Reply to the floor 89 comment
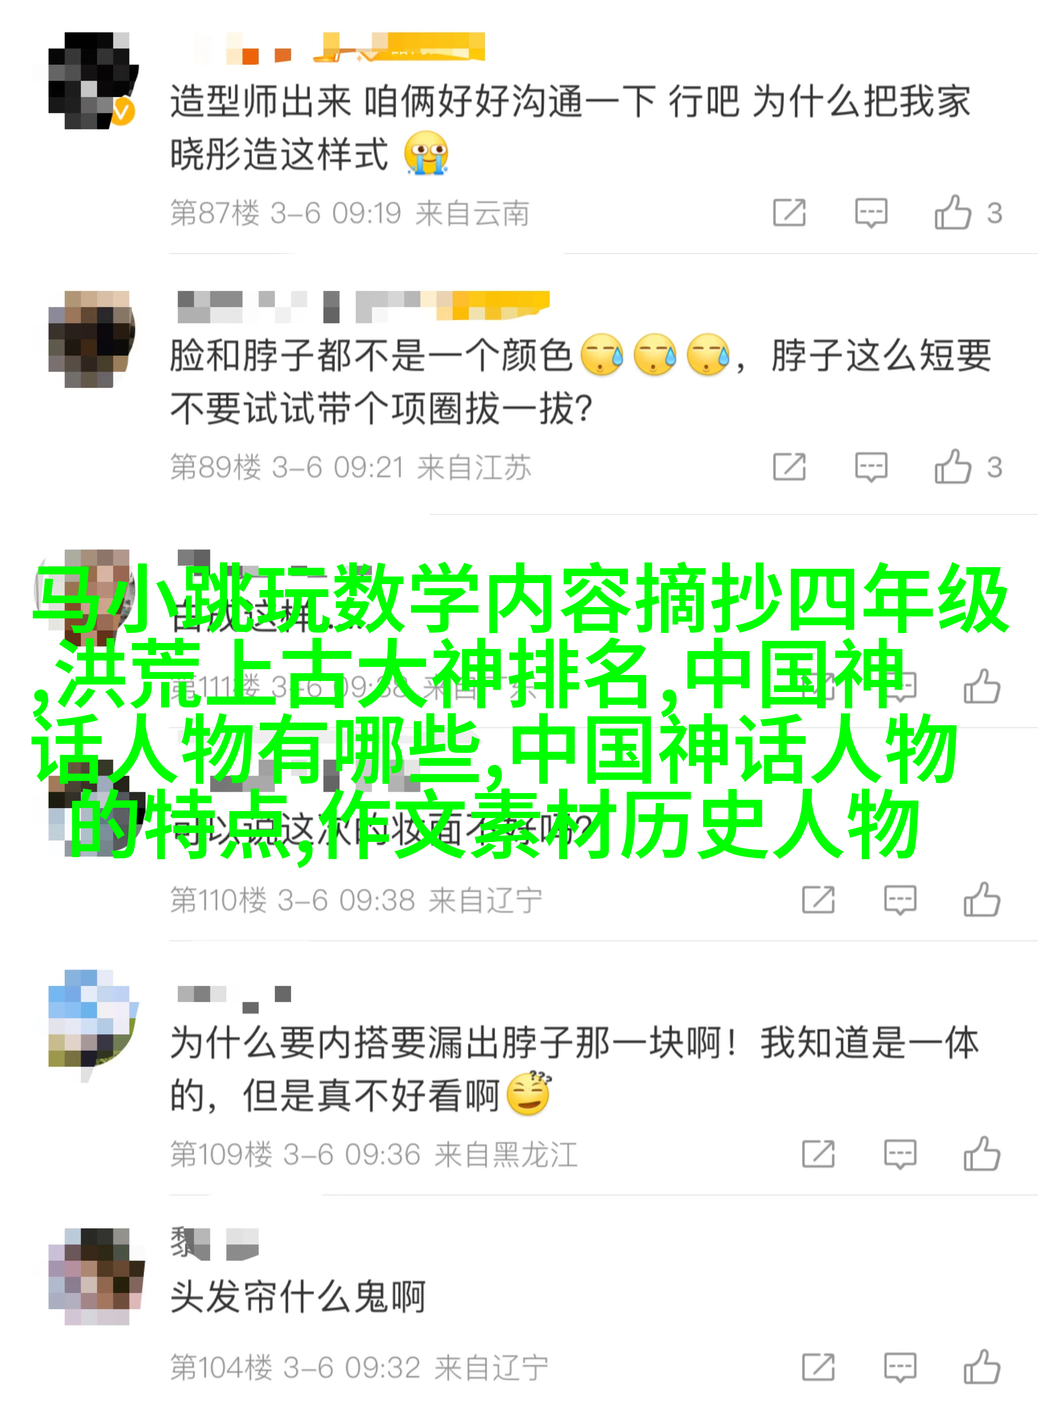 (871, 467)
